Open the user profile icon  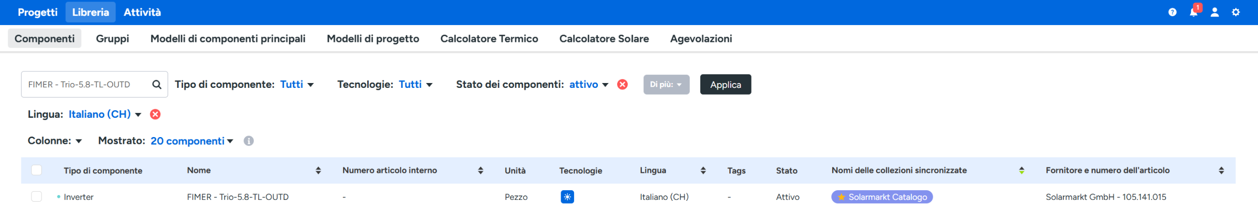point(1215,12)
